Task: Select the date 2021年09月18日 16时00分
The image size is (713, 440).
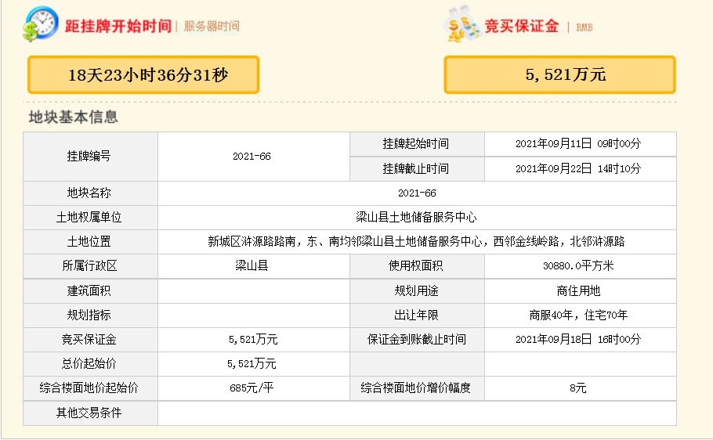Action: click(578, 340)
